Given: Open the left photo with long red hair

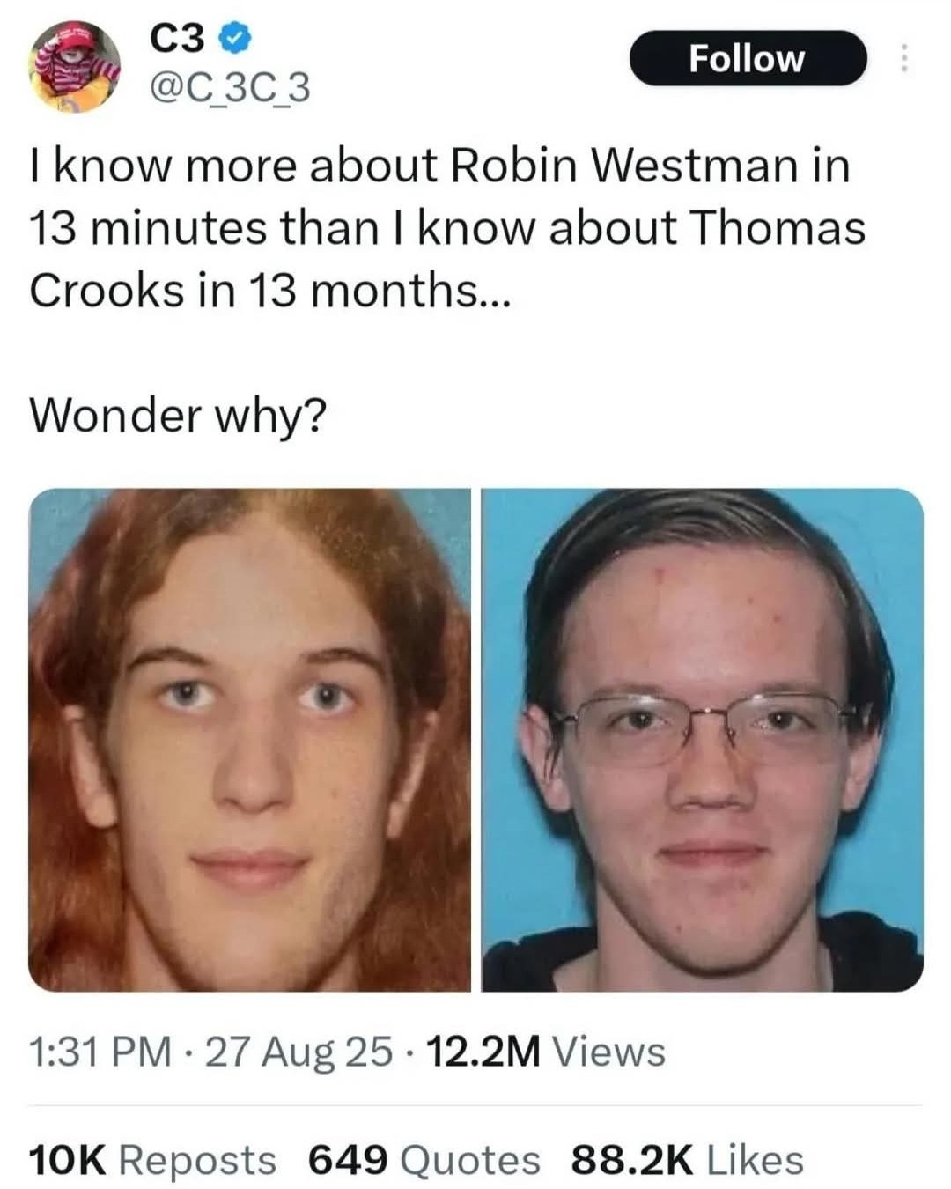Looking at the screenshot, I should pos(250,740).
